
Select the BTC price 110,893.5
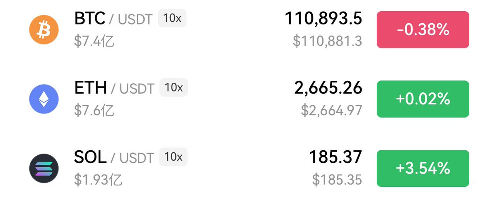323,18
